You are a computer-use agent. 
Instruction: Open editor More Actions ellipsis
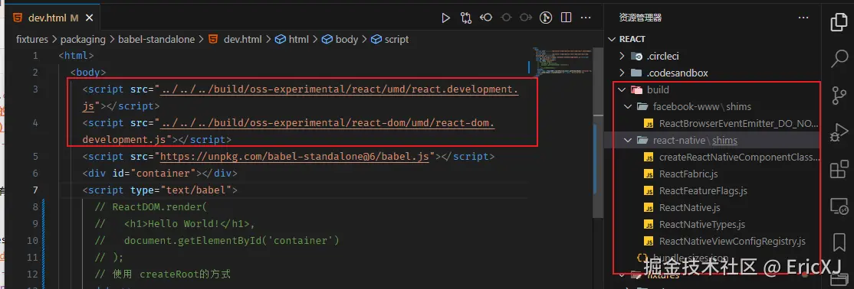pyautogui.click(x=586, y=18)
